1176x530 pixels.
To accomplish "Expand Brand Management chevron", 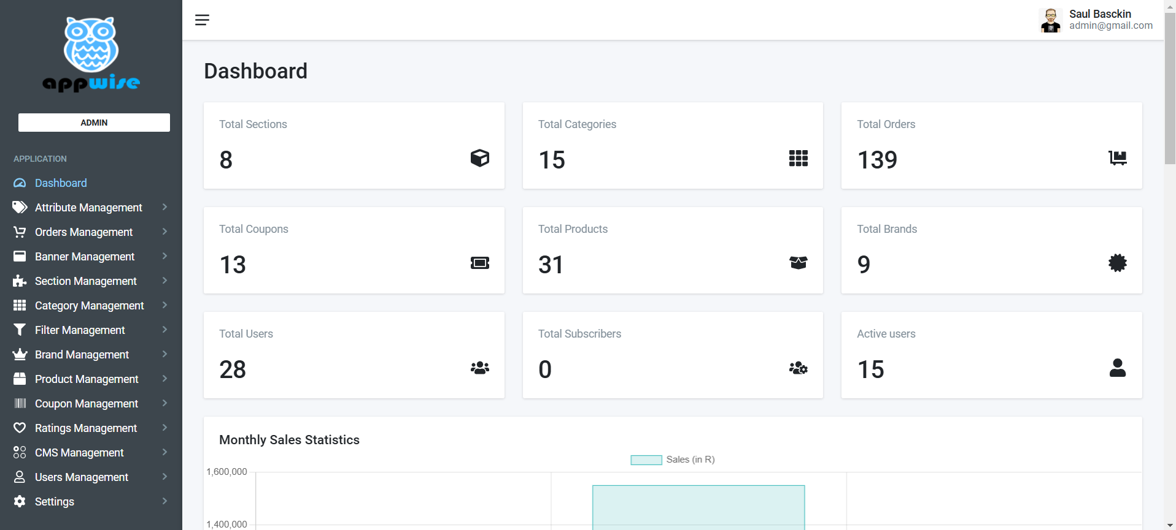I will tap(164, 354).
